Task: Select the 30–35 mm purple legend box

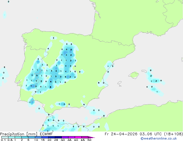Action: pos(65,137)
